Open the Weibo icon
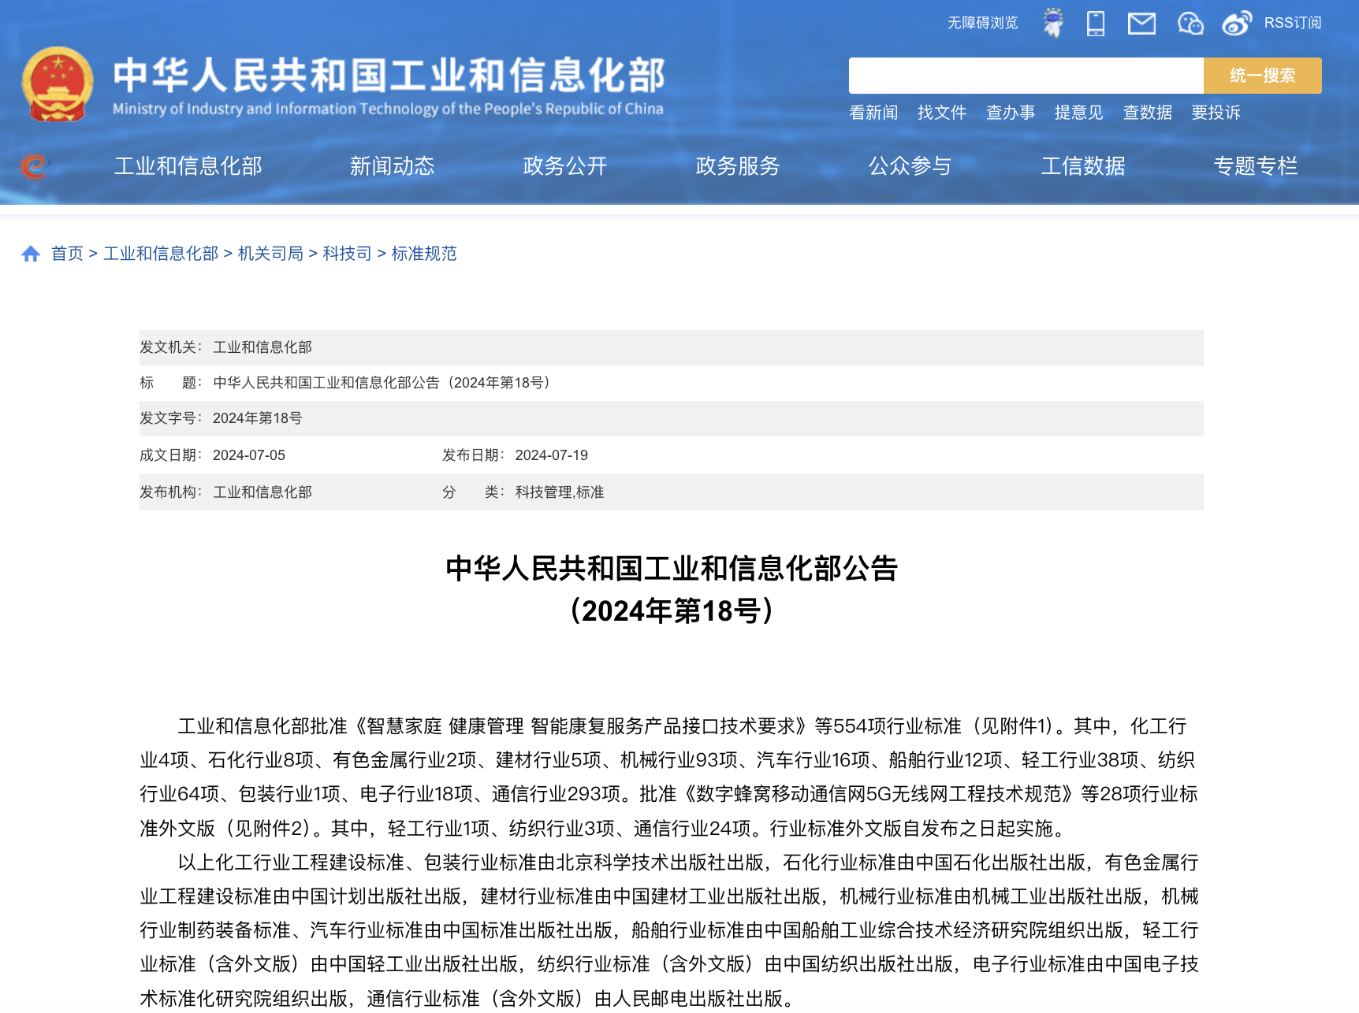The height and width of the screenshot is (1013, 1359). (x=1236, y=24)
